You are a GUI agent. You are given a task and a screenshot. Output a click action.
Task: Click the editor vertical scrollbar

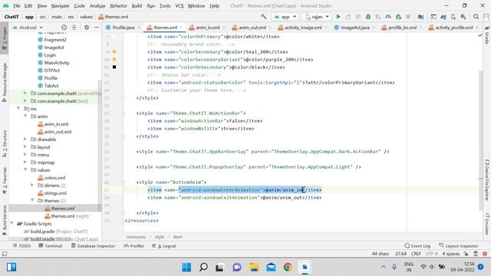(x=481, y=140)
